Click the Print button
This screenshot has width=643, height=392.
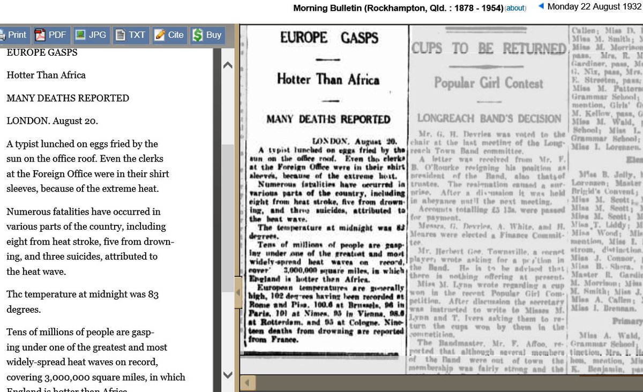(x=13, y=35)
